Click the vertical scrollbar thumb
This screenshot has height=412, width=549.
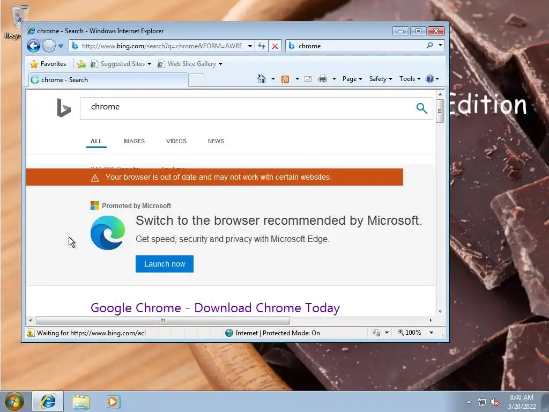(x=440, y=111)
